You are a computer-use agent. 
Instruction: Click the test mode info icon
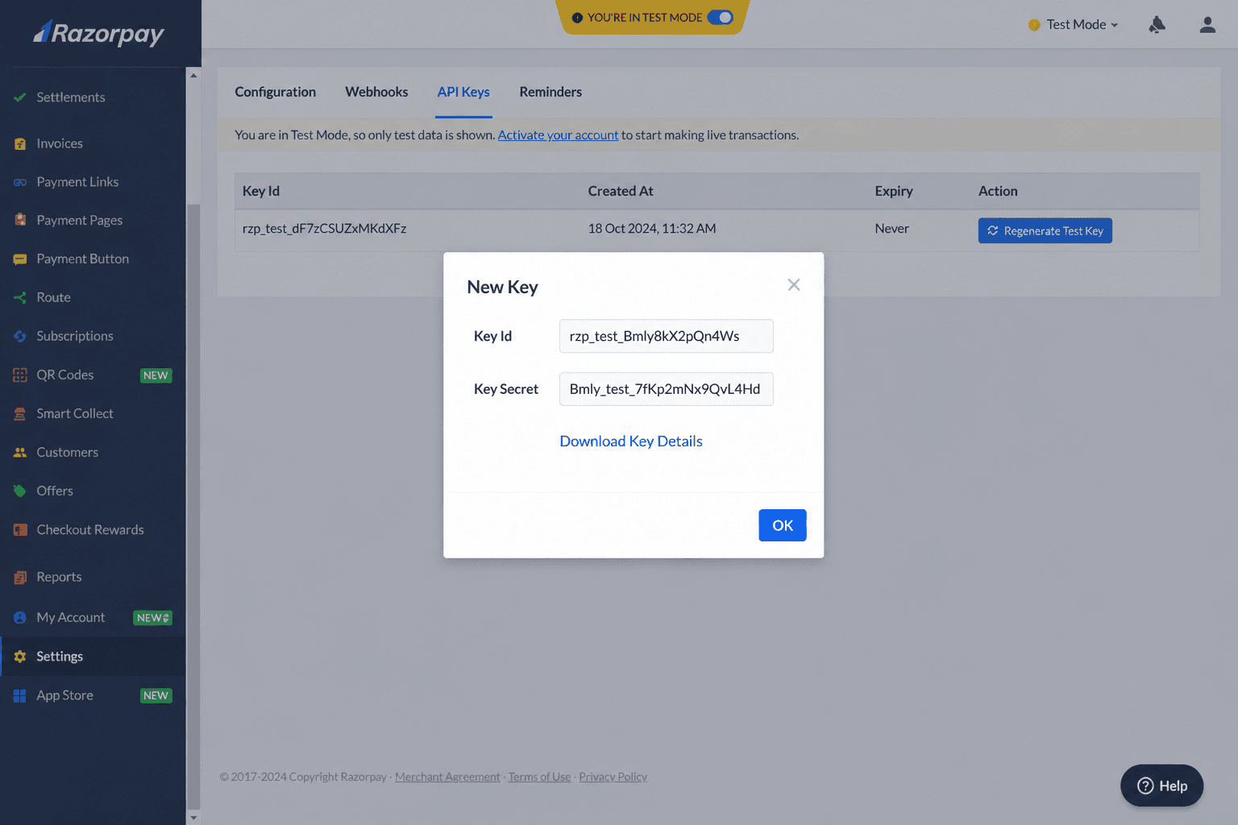pos(577,18)
